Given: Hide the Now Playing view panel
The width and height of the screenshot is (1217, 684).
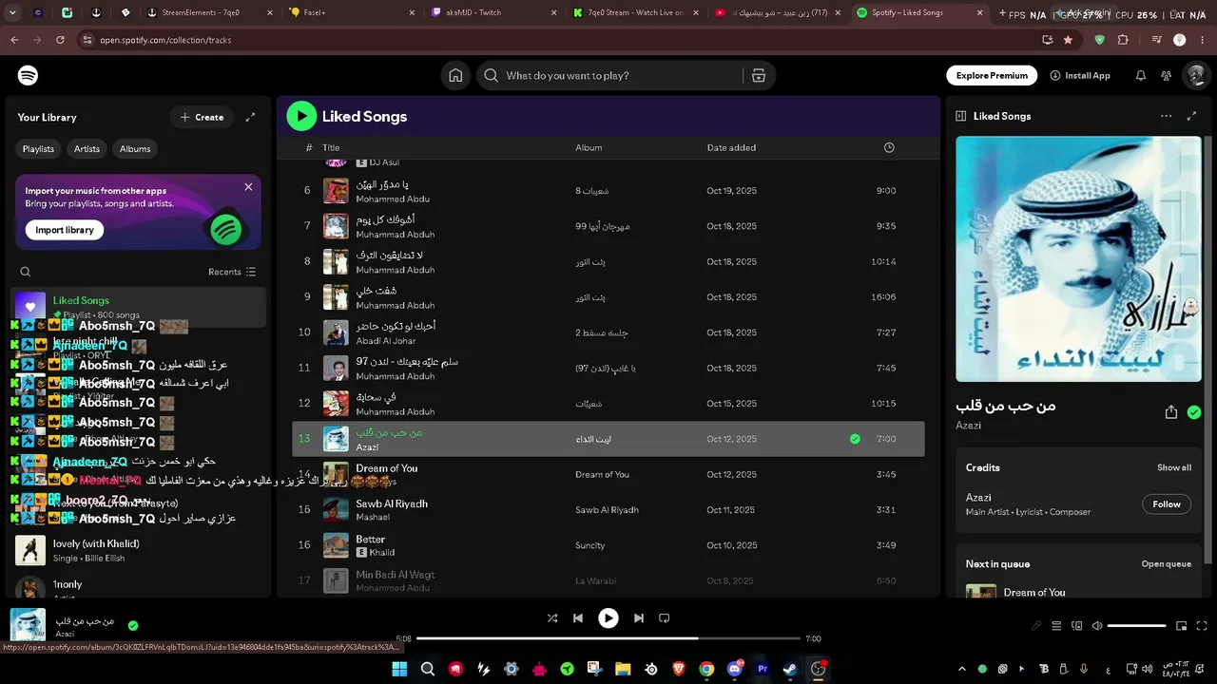Looking at the screenshot, I should tap(960, 116).
